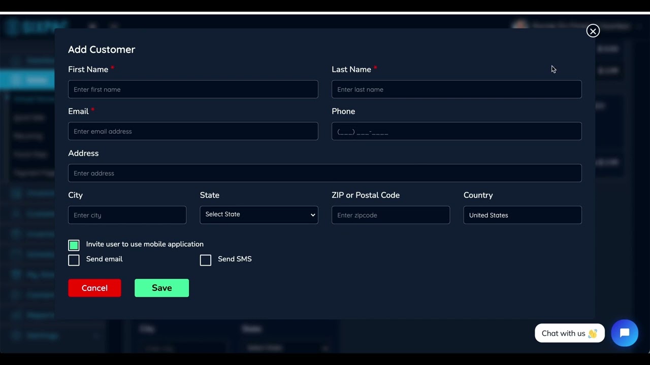
Task: Focus the Address input field
Action: point(325,173)
